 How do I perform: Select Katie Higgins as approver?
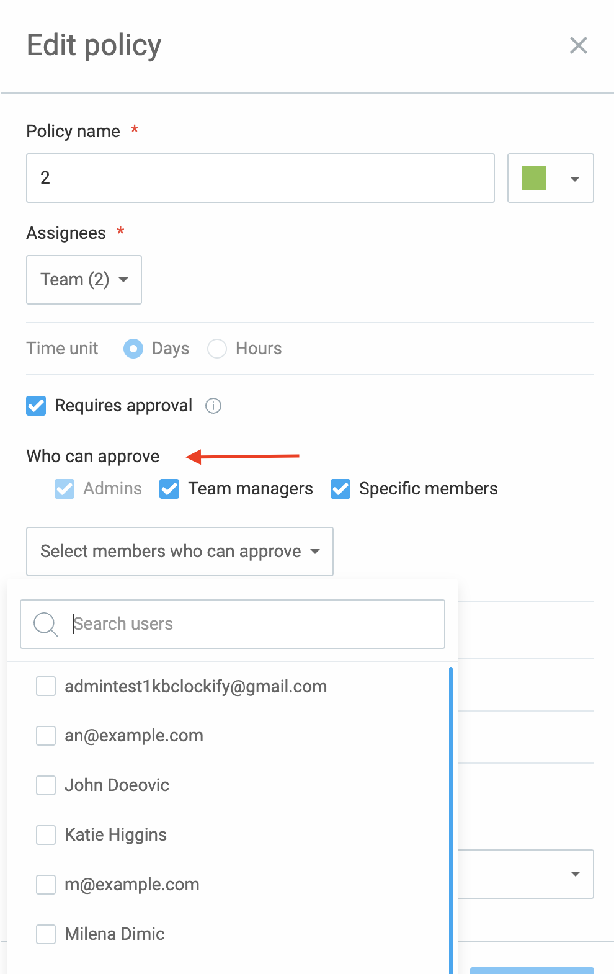click(46, 835)
